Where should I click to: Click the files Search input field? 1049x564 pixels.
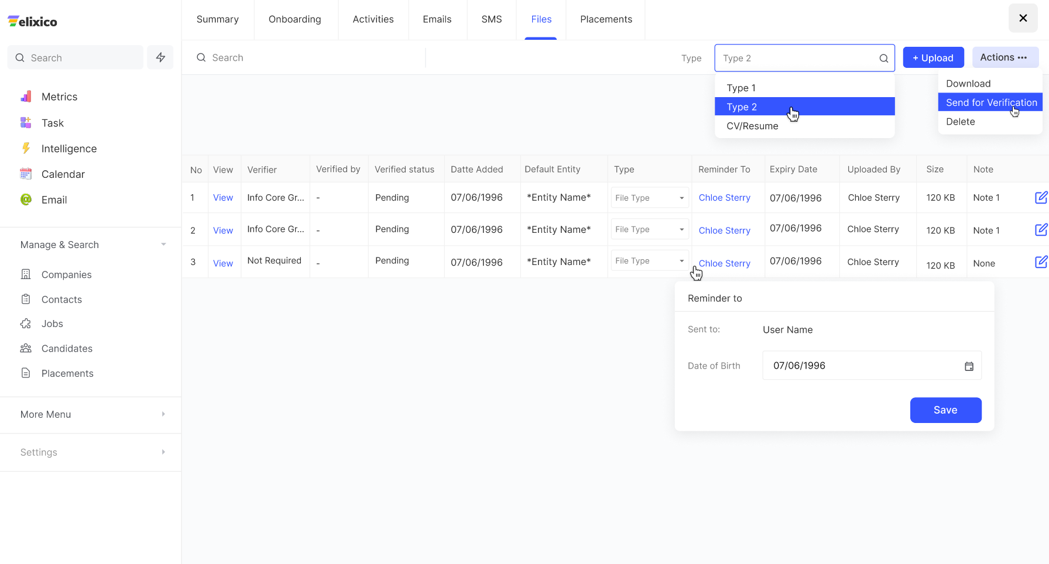pyautogui.click(x=310, y=57)
